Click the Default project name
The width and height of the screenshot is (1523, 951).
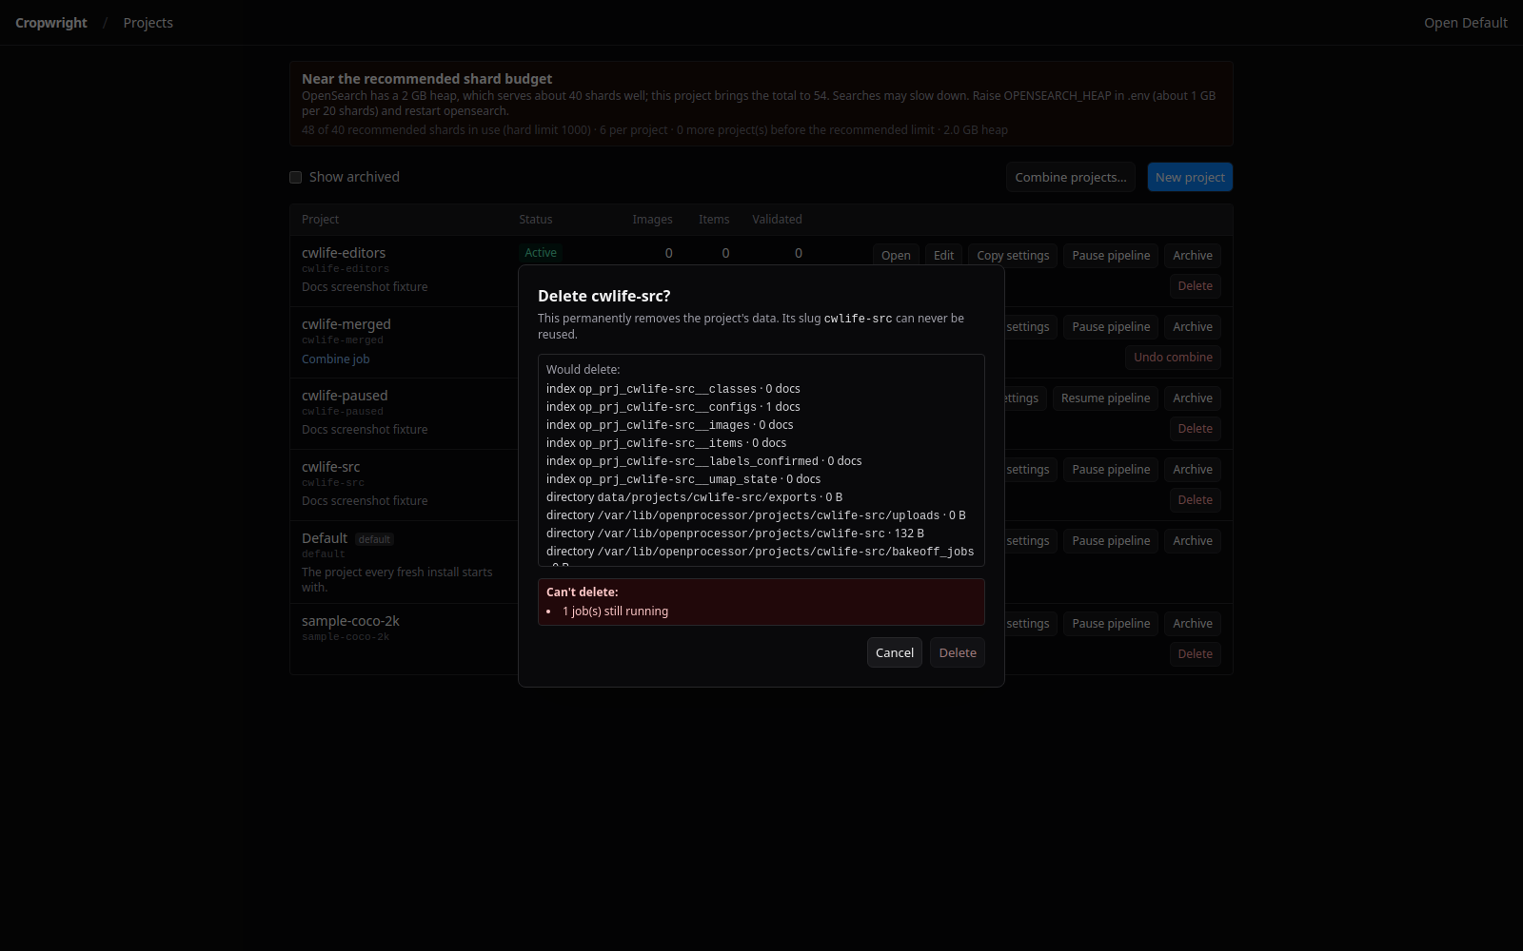[x=325, y=538]
